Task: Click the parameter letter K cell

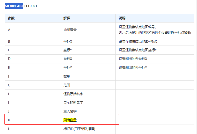Action: tap(9, 120)
